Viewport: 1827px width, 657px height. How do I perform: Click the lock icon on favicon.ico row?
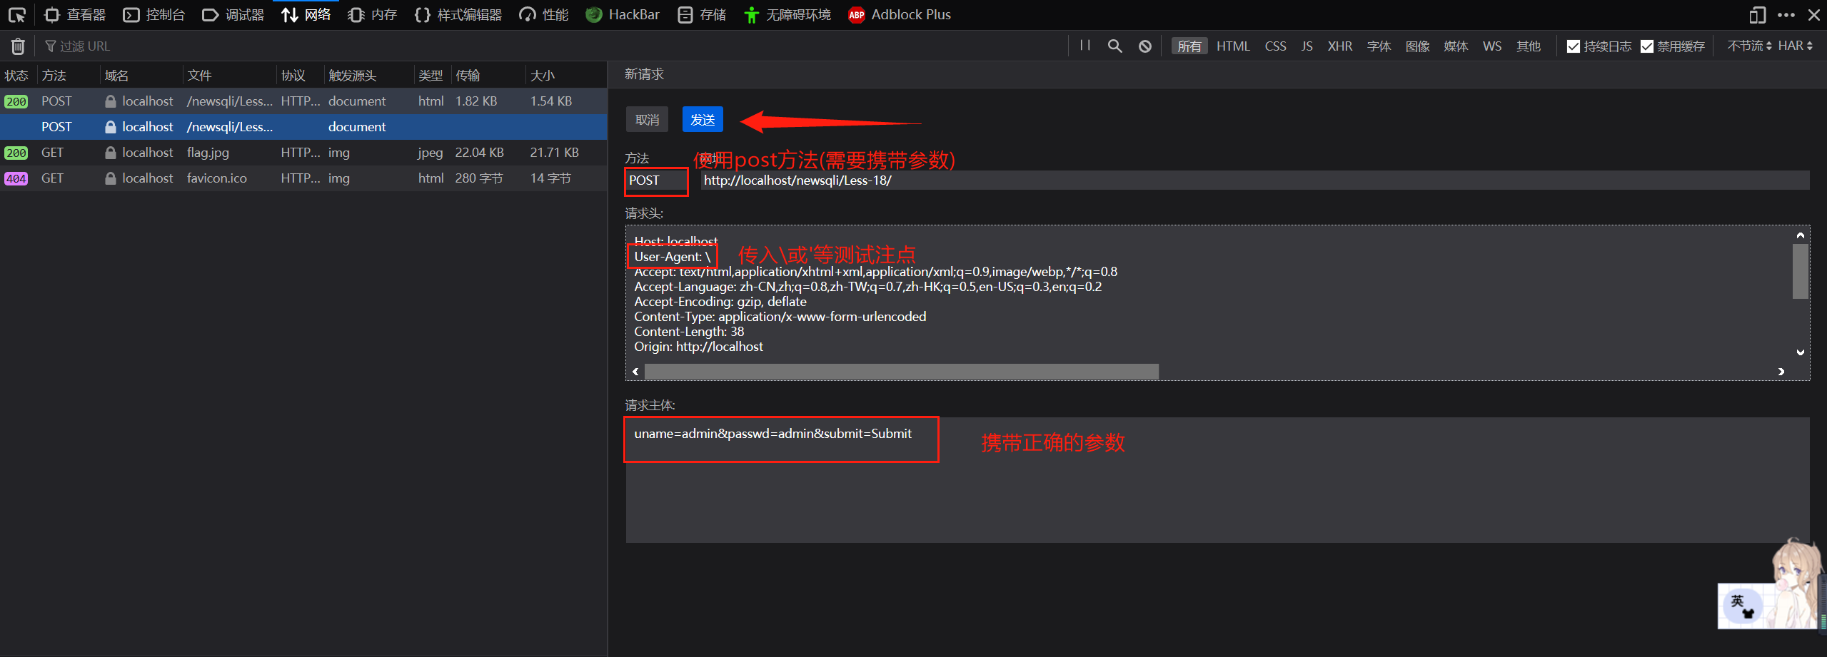click(x=111, y=178)
